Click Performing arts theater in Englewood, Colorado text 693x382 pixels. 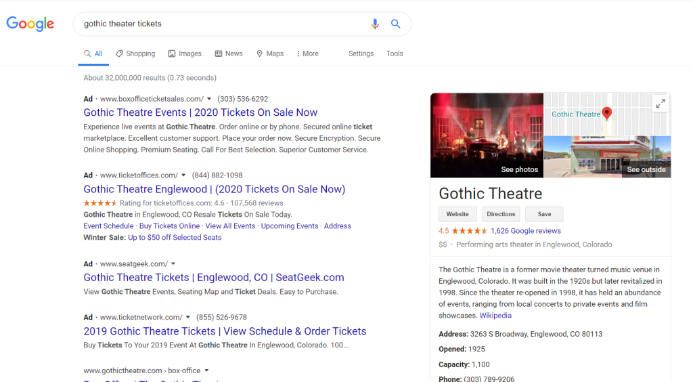pyautogui.click(x=534, y=245)
